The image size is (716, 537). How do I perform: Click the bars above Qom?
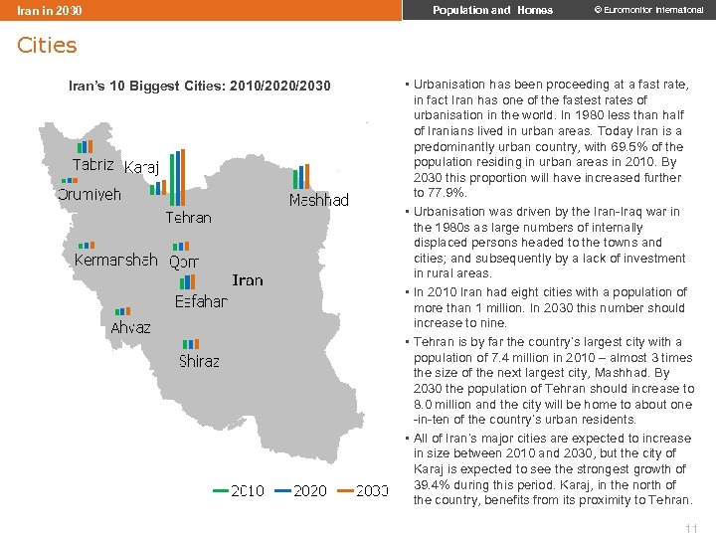(181, 247)
